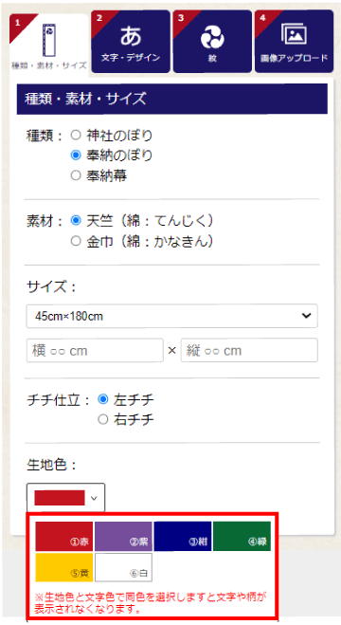
Task: Click the image upload picture icon
Action: [x=294, y=34]
